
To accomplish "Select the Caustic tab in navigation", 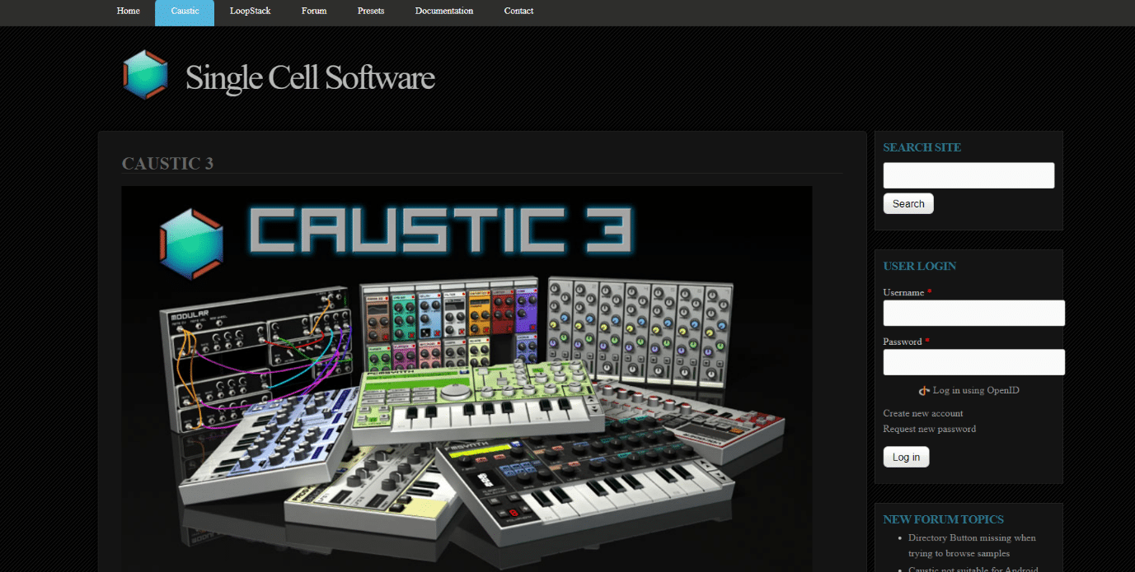I will coord(185,12).
